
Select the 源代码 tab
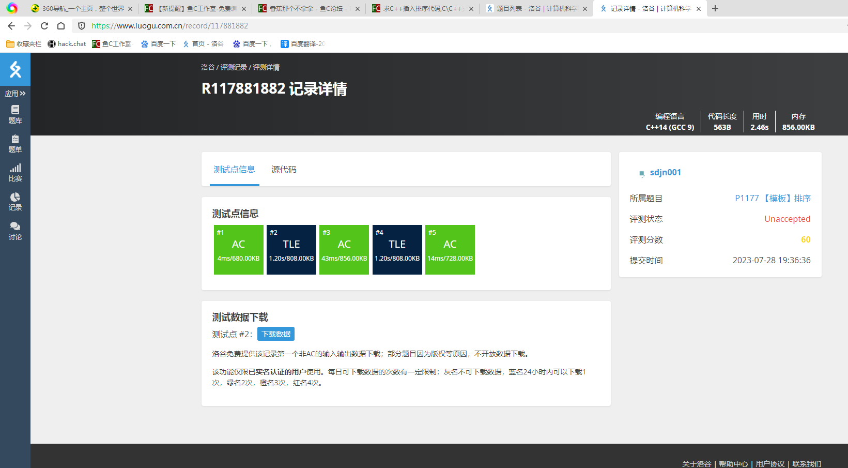point(284,170)
